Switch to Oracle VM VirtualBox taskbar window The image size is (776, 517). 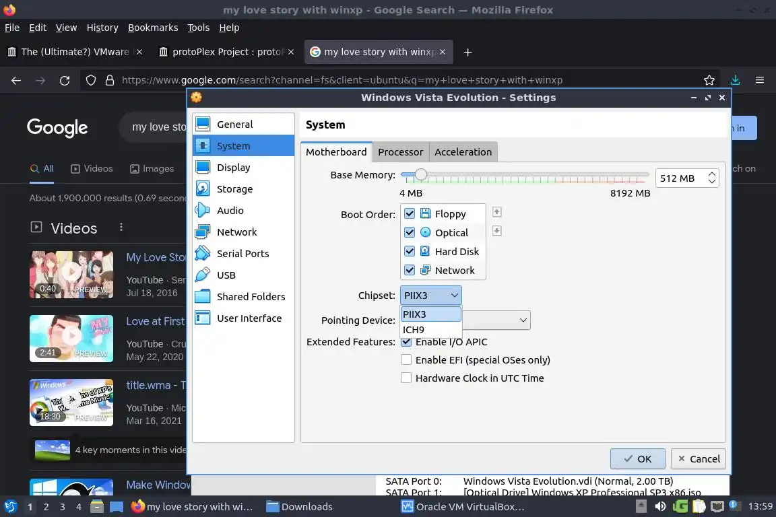point(462,506)
